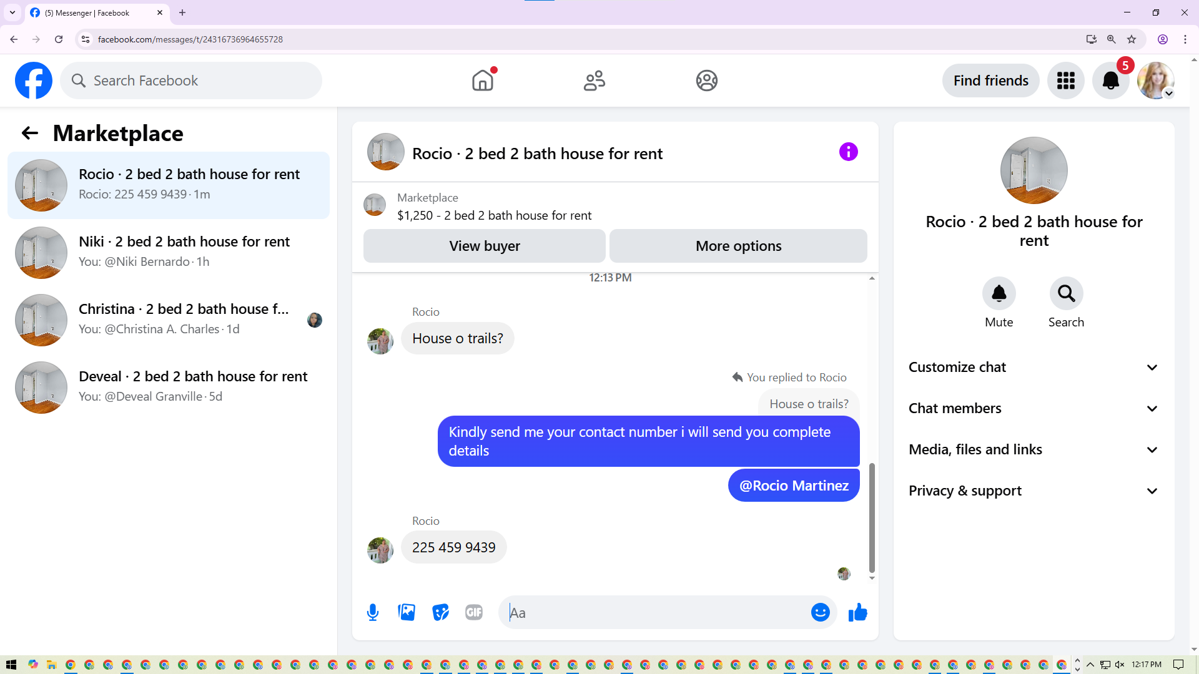The width and height of the screenshot is (1199, 674).
Task: Click the More options button
Action: pyautogui.click(x=738, y=246)
